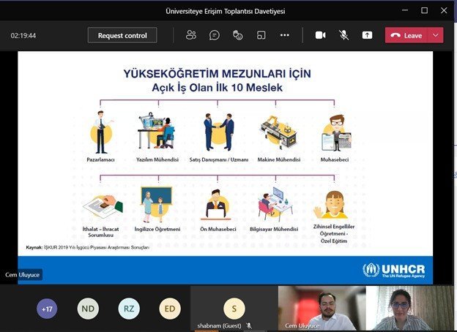
Task: Expand the dropdown arrow beside Leave
Action: pyautogui.click(x=436, y=35)
